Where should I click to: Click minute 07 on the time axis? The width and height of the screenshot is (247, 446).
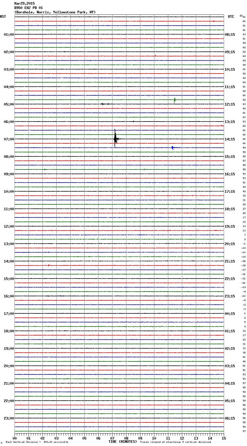point(112,438)
